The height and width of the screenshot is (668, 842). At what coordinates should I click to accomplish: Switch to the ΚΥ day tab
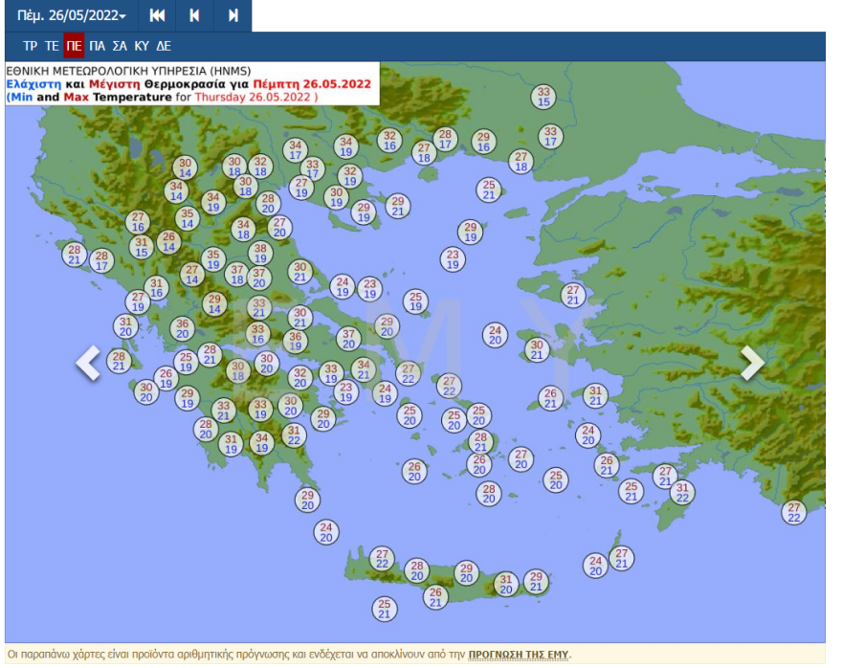coord(142,46)
